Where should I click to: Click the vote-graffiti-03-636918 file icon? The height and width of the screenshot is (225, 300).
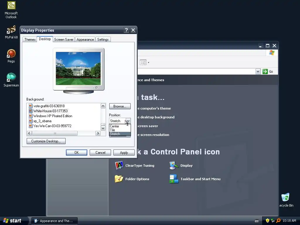point(30,106)
